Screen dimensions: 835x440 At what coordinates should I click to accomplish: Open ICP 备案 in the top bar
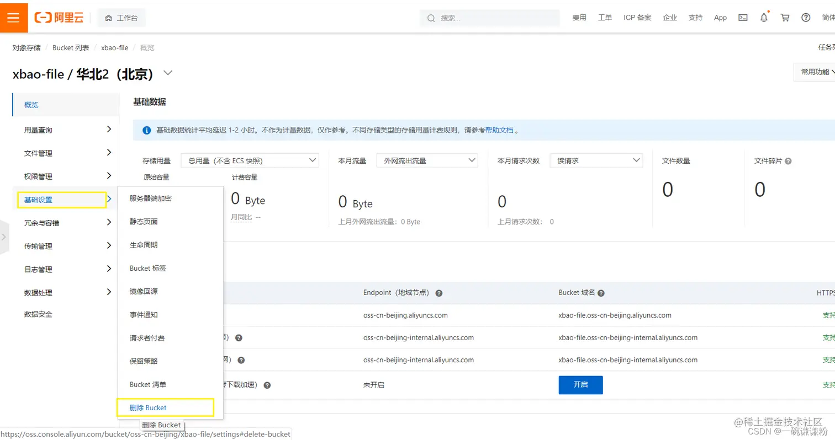(x=637, y=18)
